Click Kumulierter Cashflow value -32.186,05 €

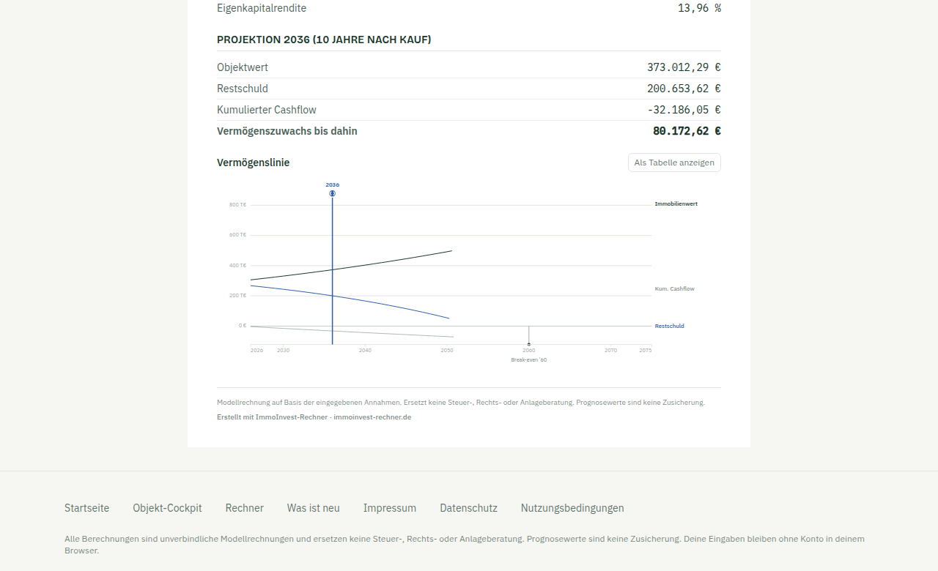(684, 110)
